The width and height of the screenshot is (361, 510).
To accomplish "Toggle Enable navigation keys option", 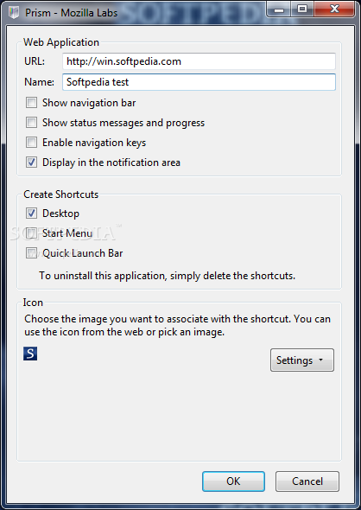I will 31,143.
